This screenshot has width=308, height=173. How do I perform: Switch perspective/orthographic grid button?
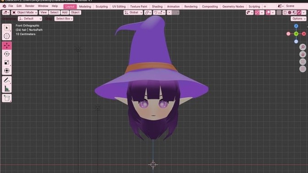point(302,69)
